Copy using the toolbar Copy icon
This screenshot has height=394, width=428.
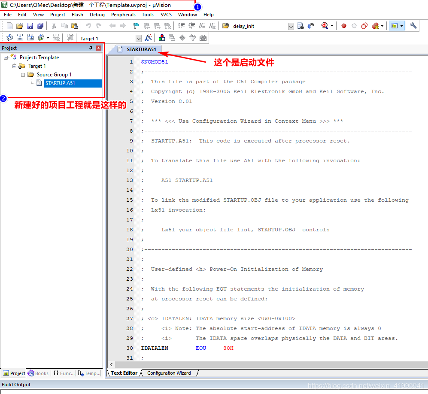coord(64,26)
